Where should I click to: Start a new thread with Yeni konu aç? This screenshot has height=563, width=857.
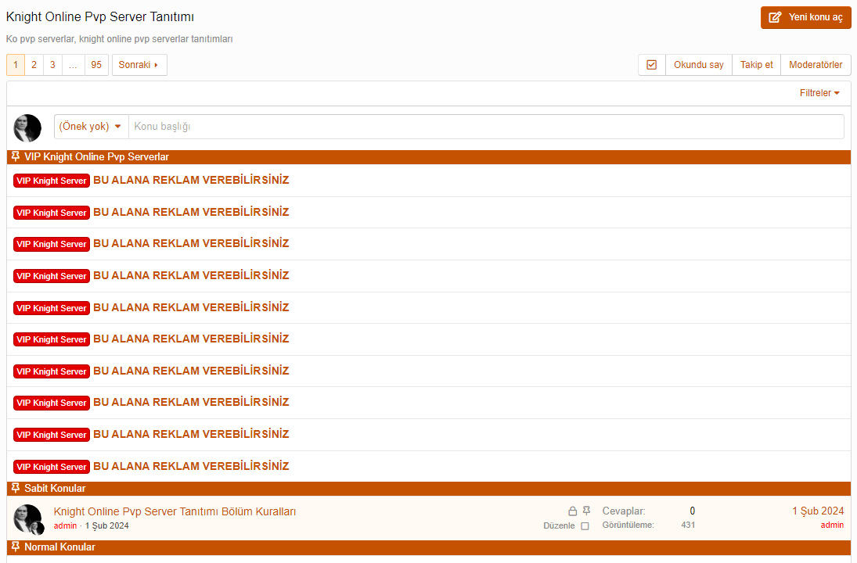[805, 17]
